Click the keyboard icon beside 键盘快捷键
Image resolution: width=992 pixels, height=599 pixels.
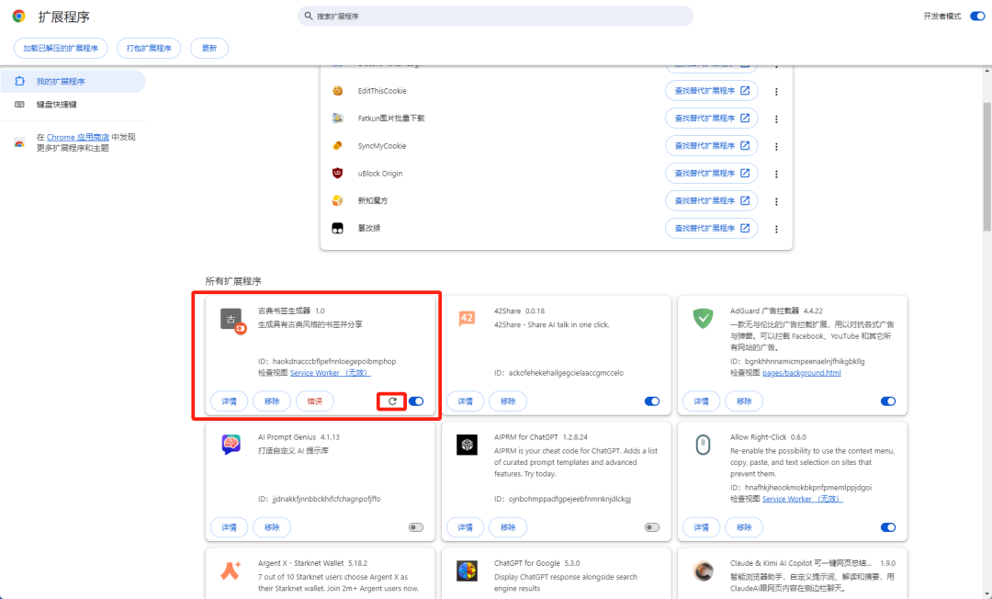click(x=19, y=105)
